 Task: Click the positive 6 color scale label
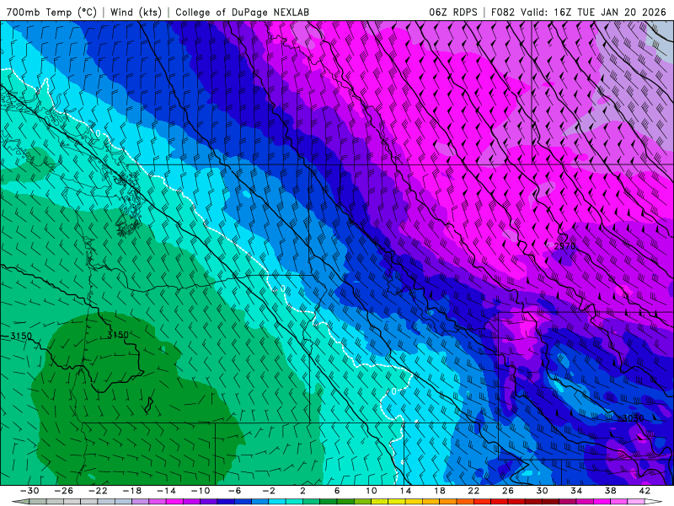coord(337,491)
